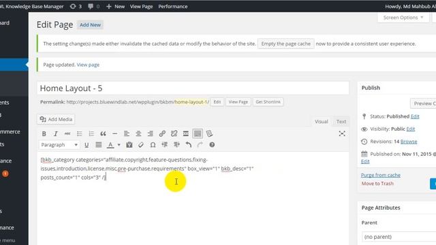Open the Paragraph format dropdown
The height and width of the screenshot is (245, 436).
pyautogui.click(x=59, y=145)
